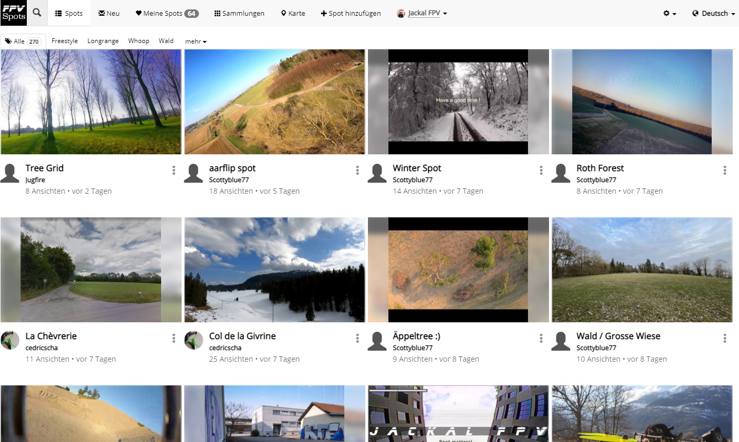Open Tree Grid three-dot menu
This screenshot has height=442, width=739.
[174, 170]
